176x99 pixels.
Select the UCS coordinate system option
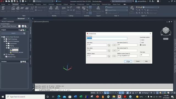coord(141,43)
